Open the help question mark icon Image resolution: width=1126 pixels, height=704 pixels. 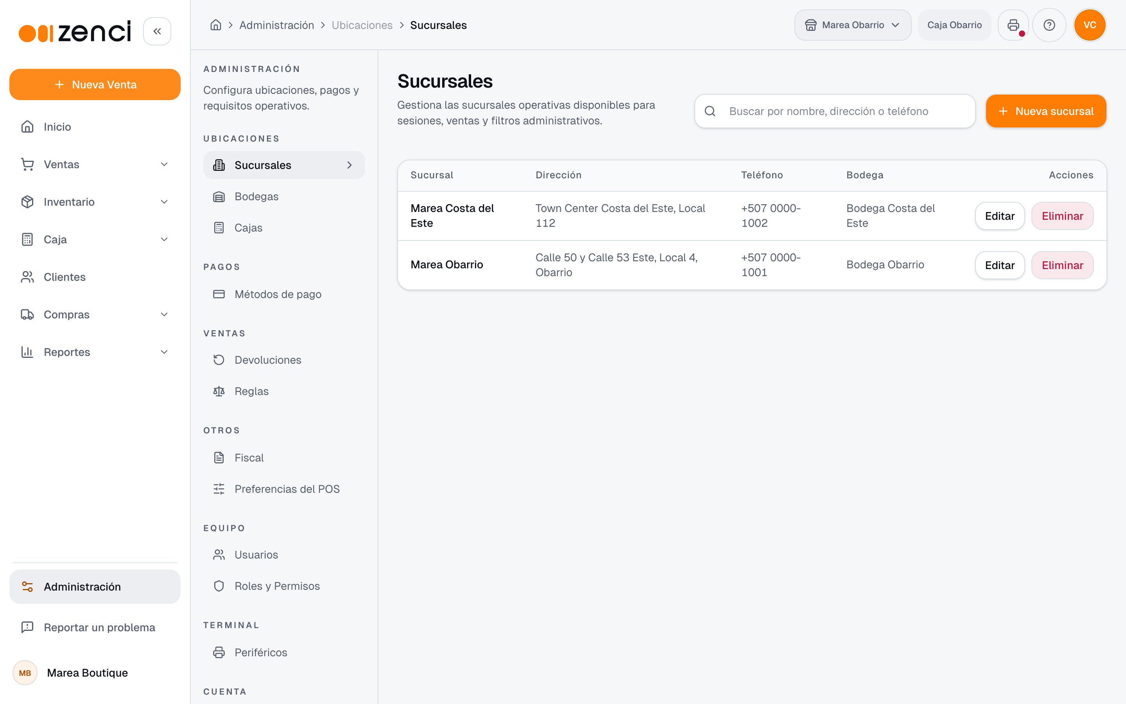[1049, 25]
